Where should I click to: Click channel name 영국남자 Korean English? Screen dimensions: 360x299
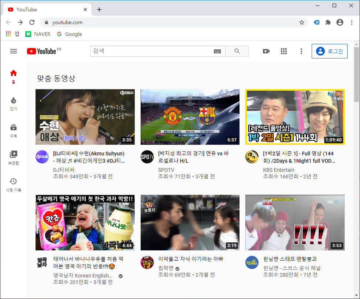tap(83, 275)
